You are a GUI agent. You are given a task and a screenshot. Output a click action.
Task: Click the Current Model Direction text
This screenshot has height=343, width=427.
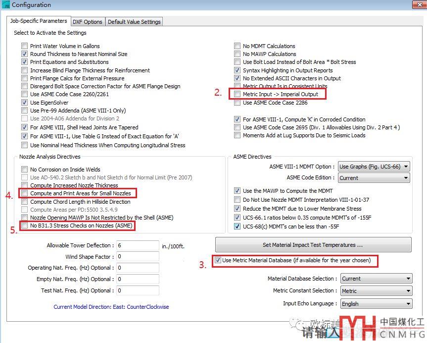[x=111, y=307]
